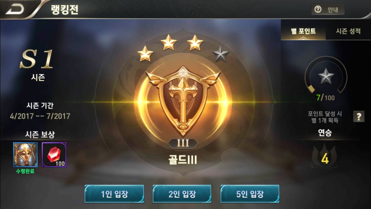The height and width of the screenshot is (209, 371).
Task: Click the III tier badge label
Action: (183, 143)
